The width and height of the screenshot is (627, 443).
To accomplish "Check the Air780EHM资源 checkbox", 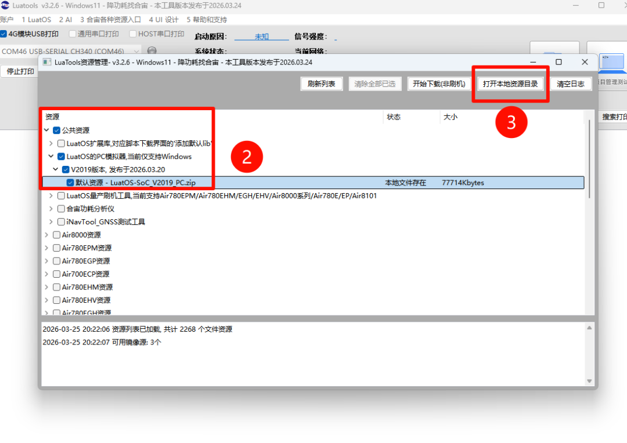I will [x=56, y=287].
